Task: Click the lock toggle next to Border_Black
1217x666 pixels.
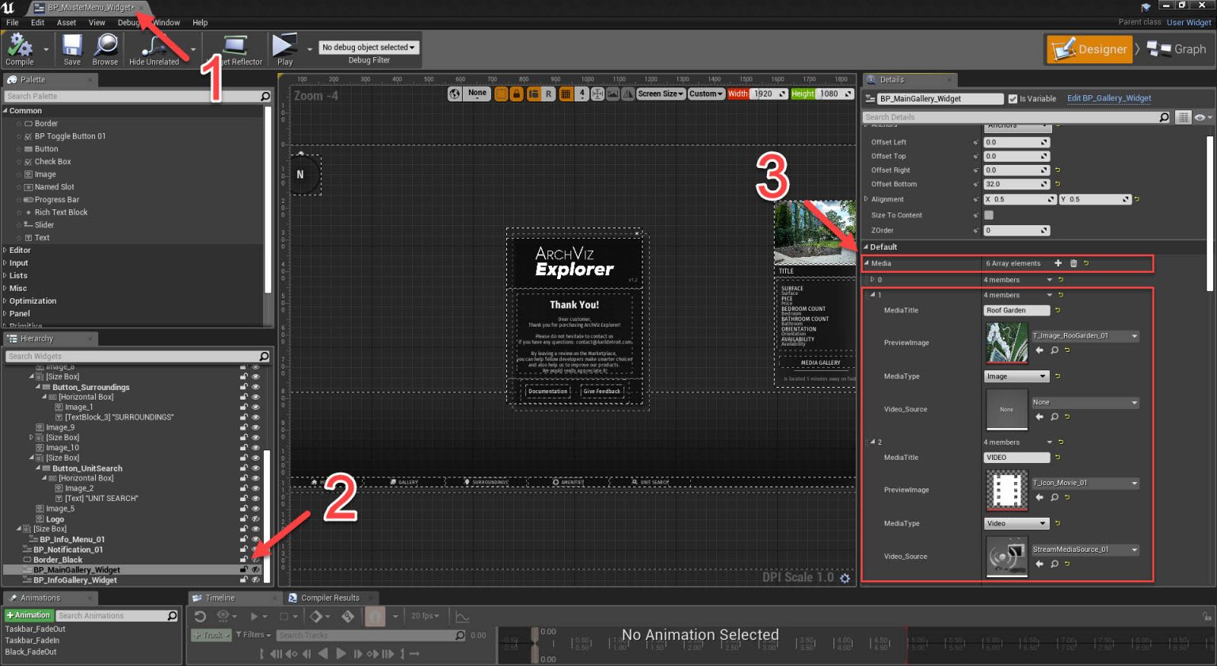Action: (244, 559)
